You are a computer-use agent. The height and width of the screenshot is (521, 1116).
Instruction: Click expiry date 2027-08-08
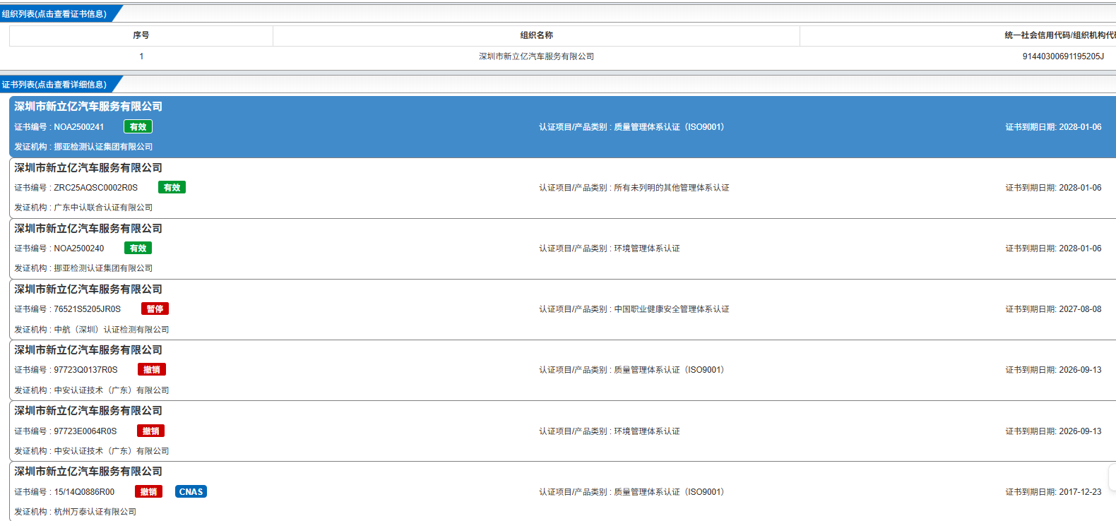click(x=1080, y=309)
